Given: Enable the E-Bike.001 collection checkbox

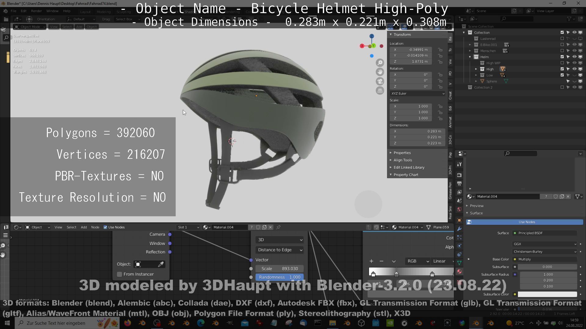Looking at the screenshot, I should point(562,45).
